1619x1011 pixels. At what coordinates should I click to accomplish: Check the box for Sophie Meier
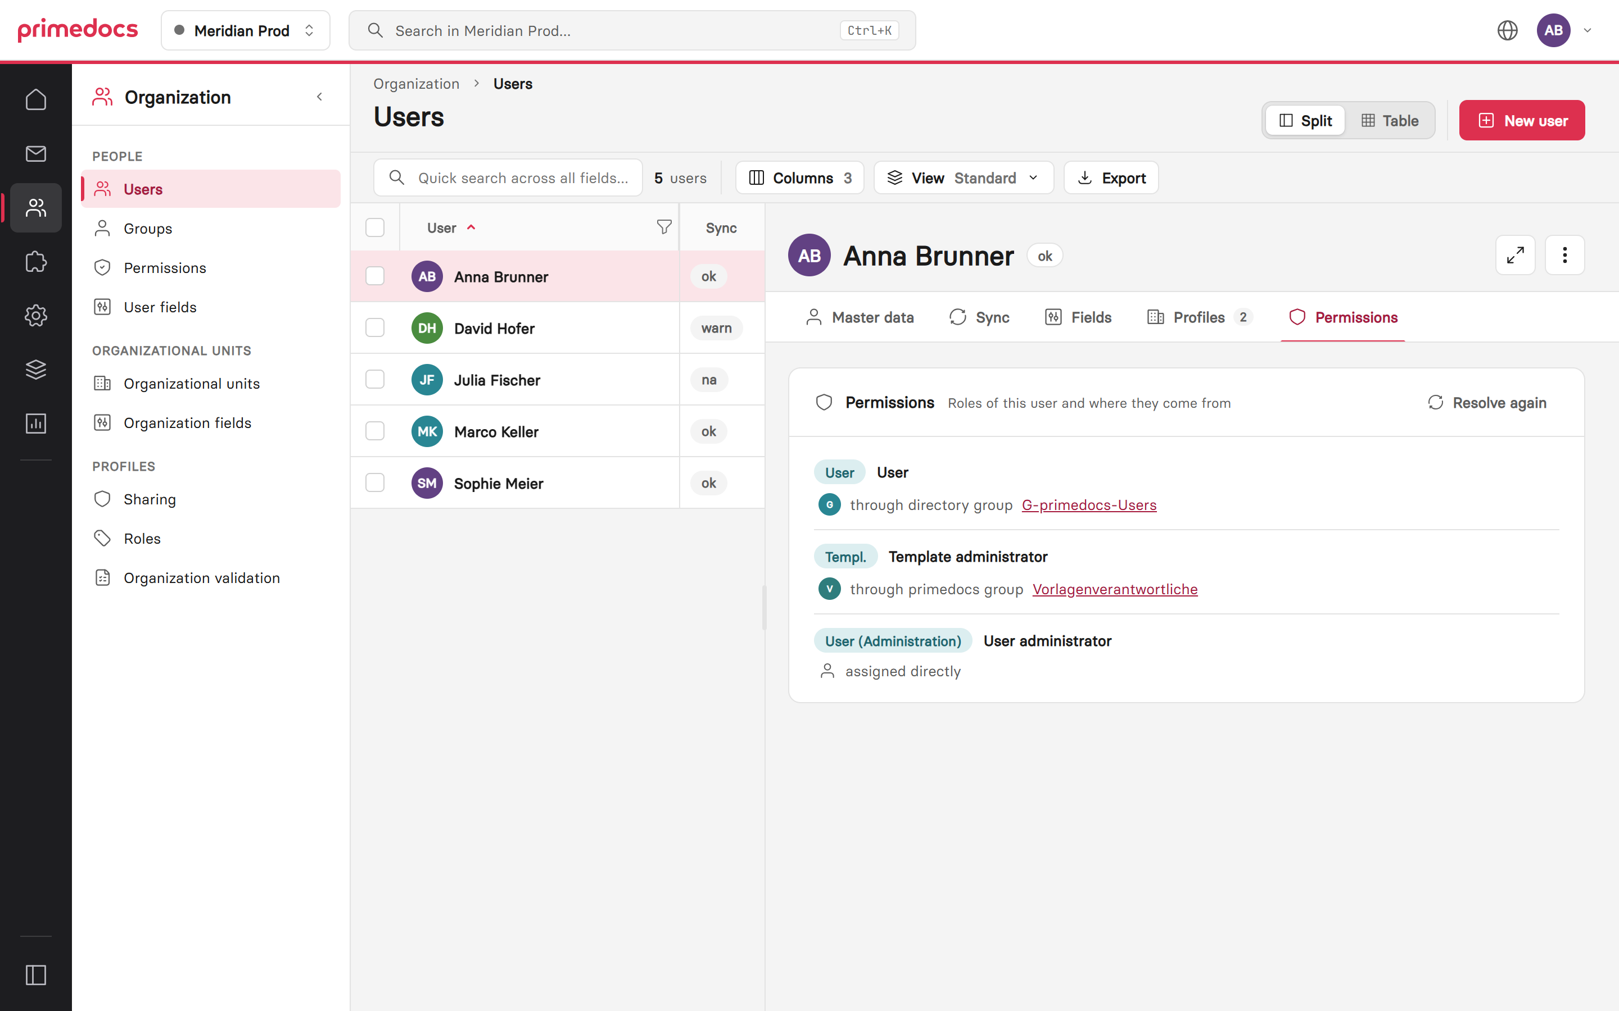coord(374,483)
